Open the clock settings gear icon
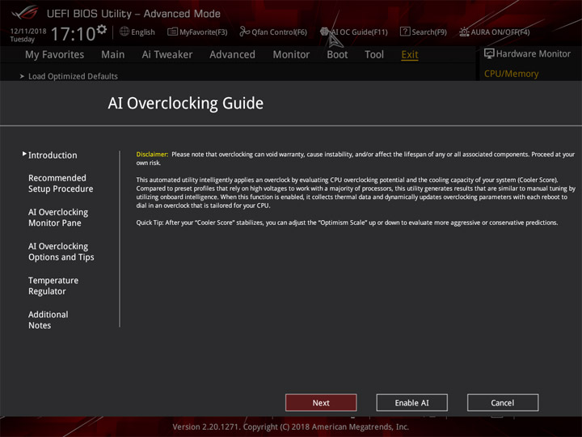582x437 pixels. click(102, 29)
